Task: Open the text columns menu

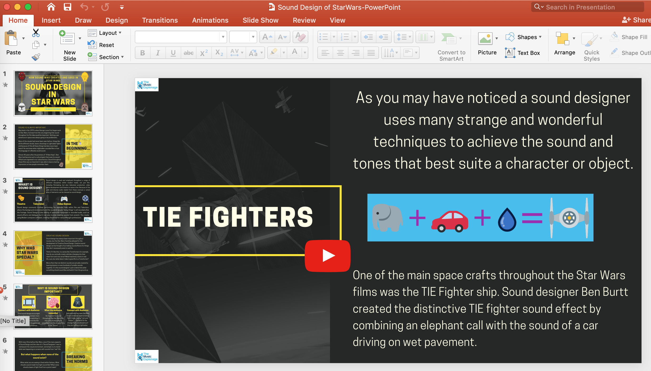Action: click(425, 37)
